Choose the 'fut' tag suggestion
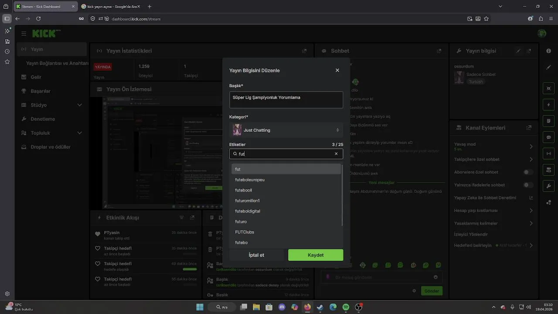This screenshot has width=558, height=314. click(x=286, y=169)
